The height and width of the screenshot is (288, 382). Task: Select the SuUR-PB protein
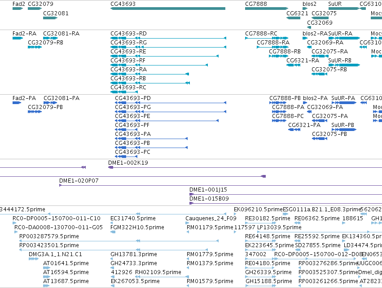(344, 130)
